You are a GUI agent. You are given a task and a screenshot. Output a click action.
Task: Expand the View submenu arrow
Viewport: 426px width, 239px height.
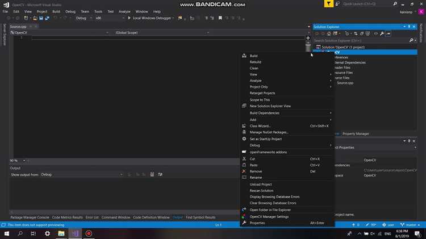tap(331, 74)
